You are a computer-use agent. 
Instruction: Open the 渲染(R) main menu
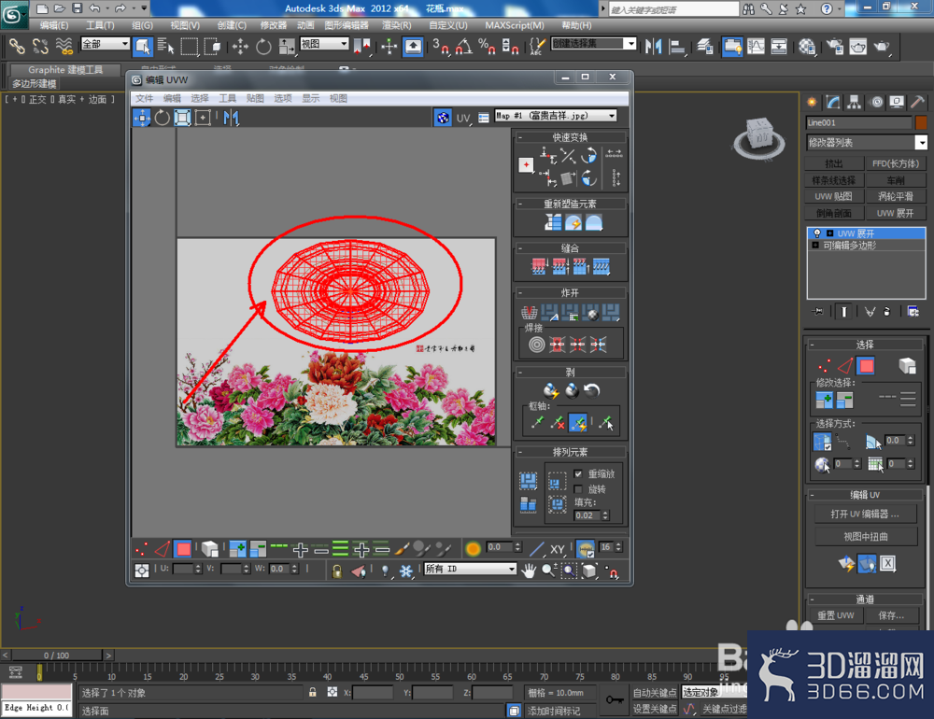coord(397,25)
